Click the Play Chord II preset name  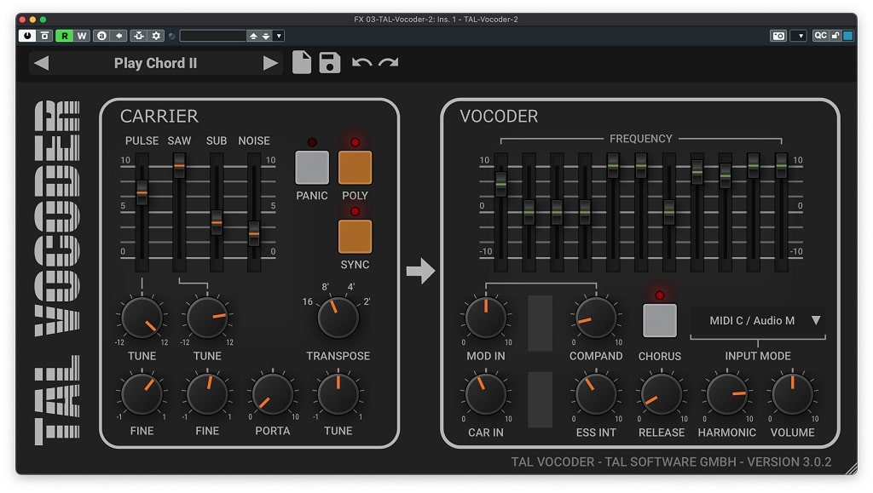[155, 63]
